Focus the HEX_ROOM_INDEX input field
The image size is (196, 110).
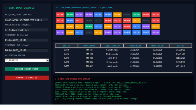(x=27, y=20)
